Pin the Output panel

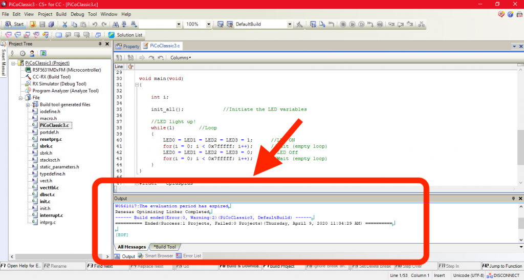pyautogui.click(x=513, y=199)
